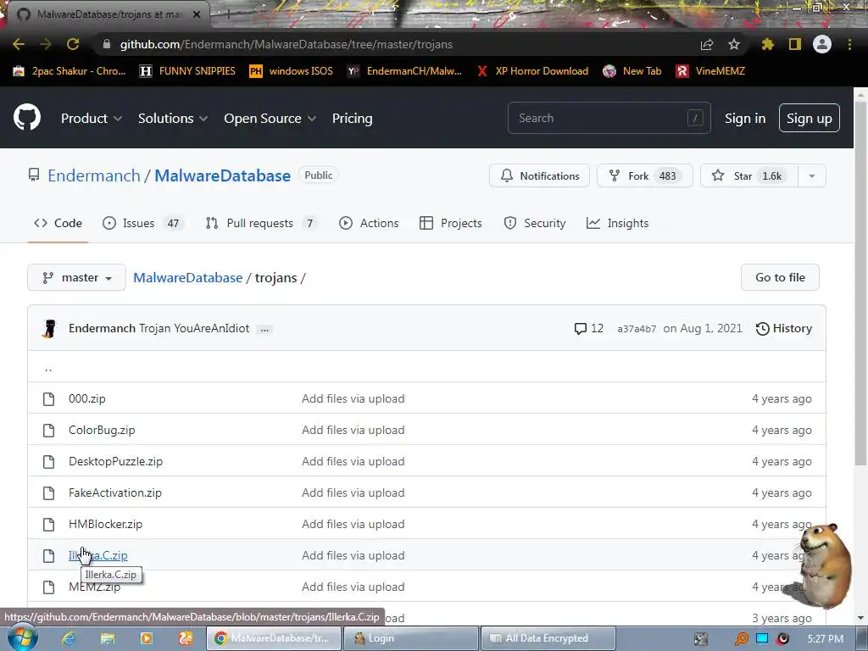
Task: Star the repository
Action: [749, 176]
